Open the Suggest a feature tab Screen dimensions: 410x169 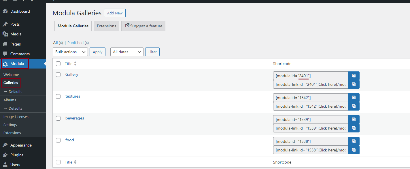pyautogui.click(x=143, y=26)
